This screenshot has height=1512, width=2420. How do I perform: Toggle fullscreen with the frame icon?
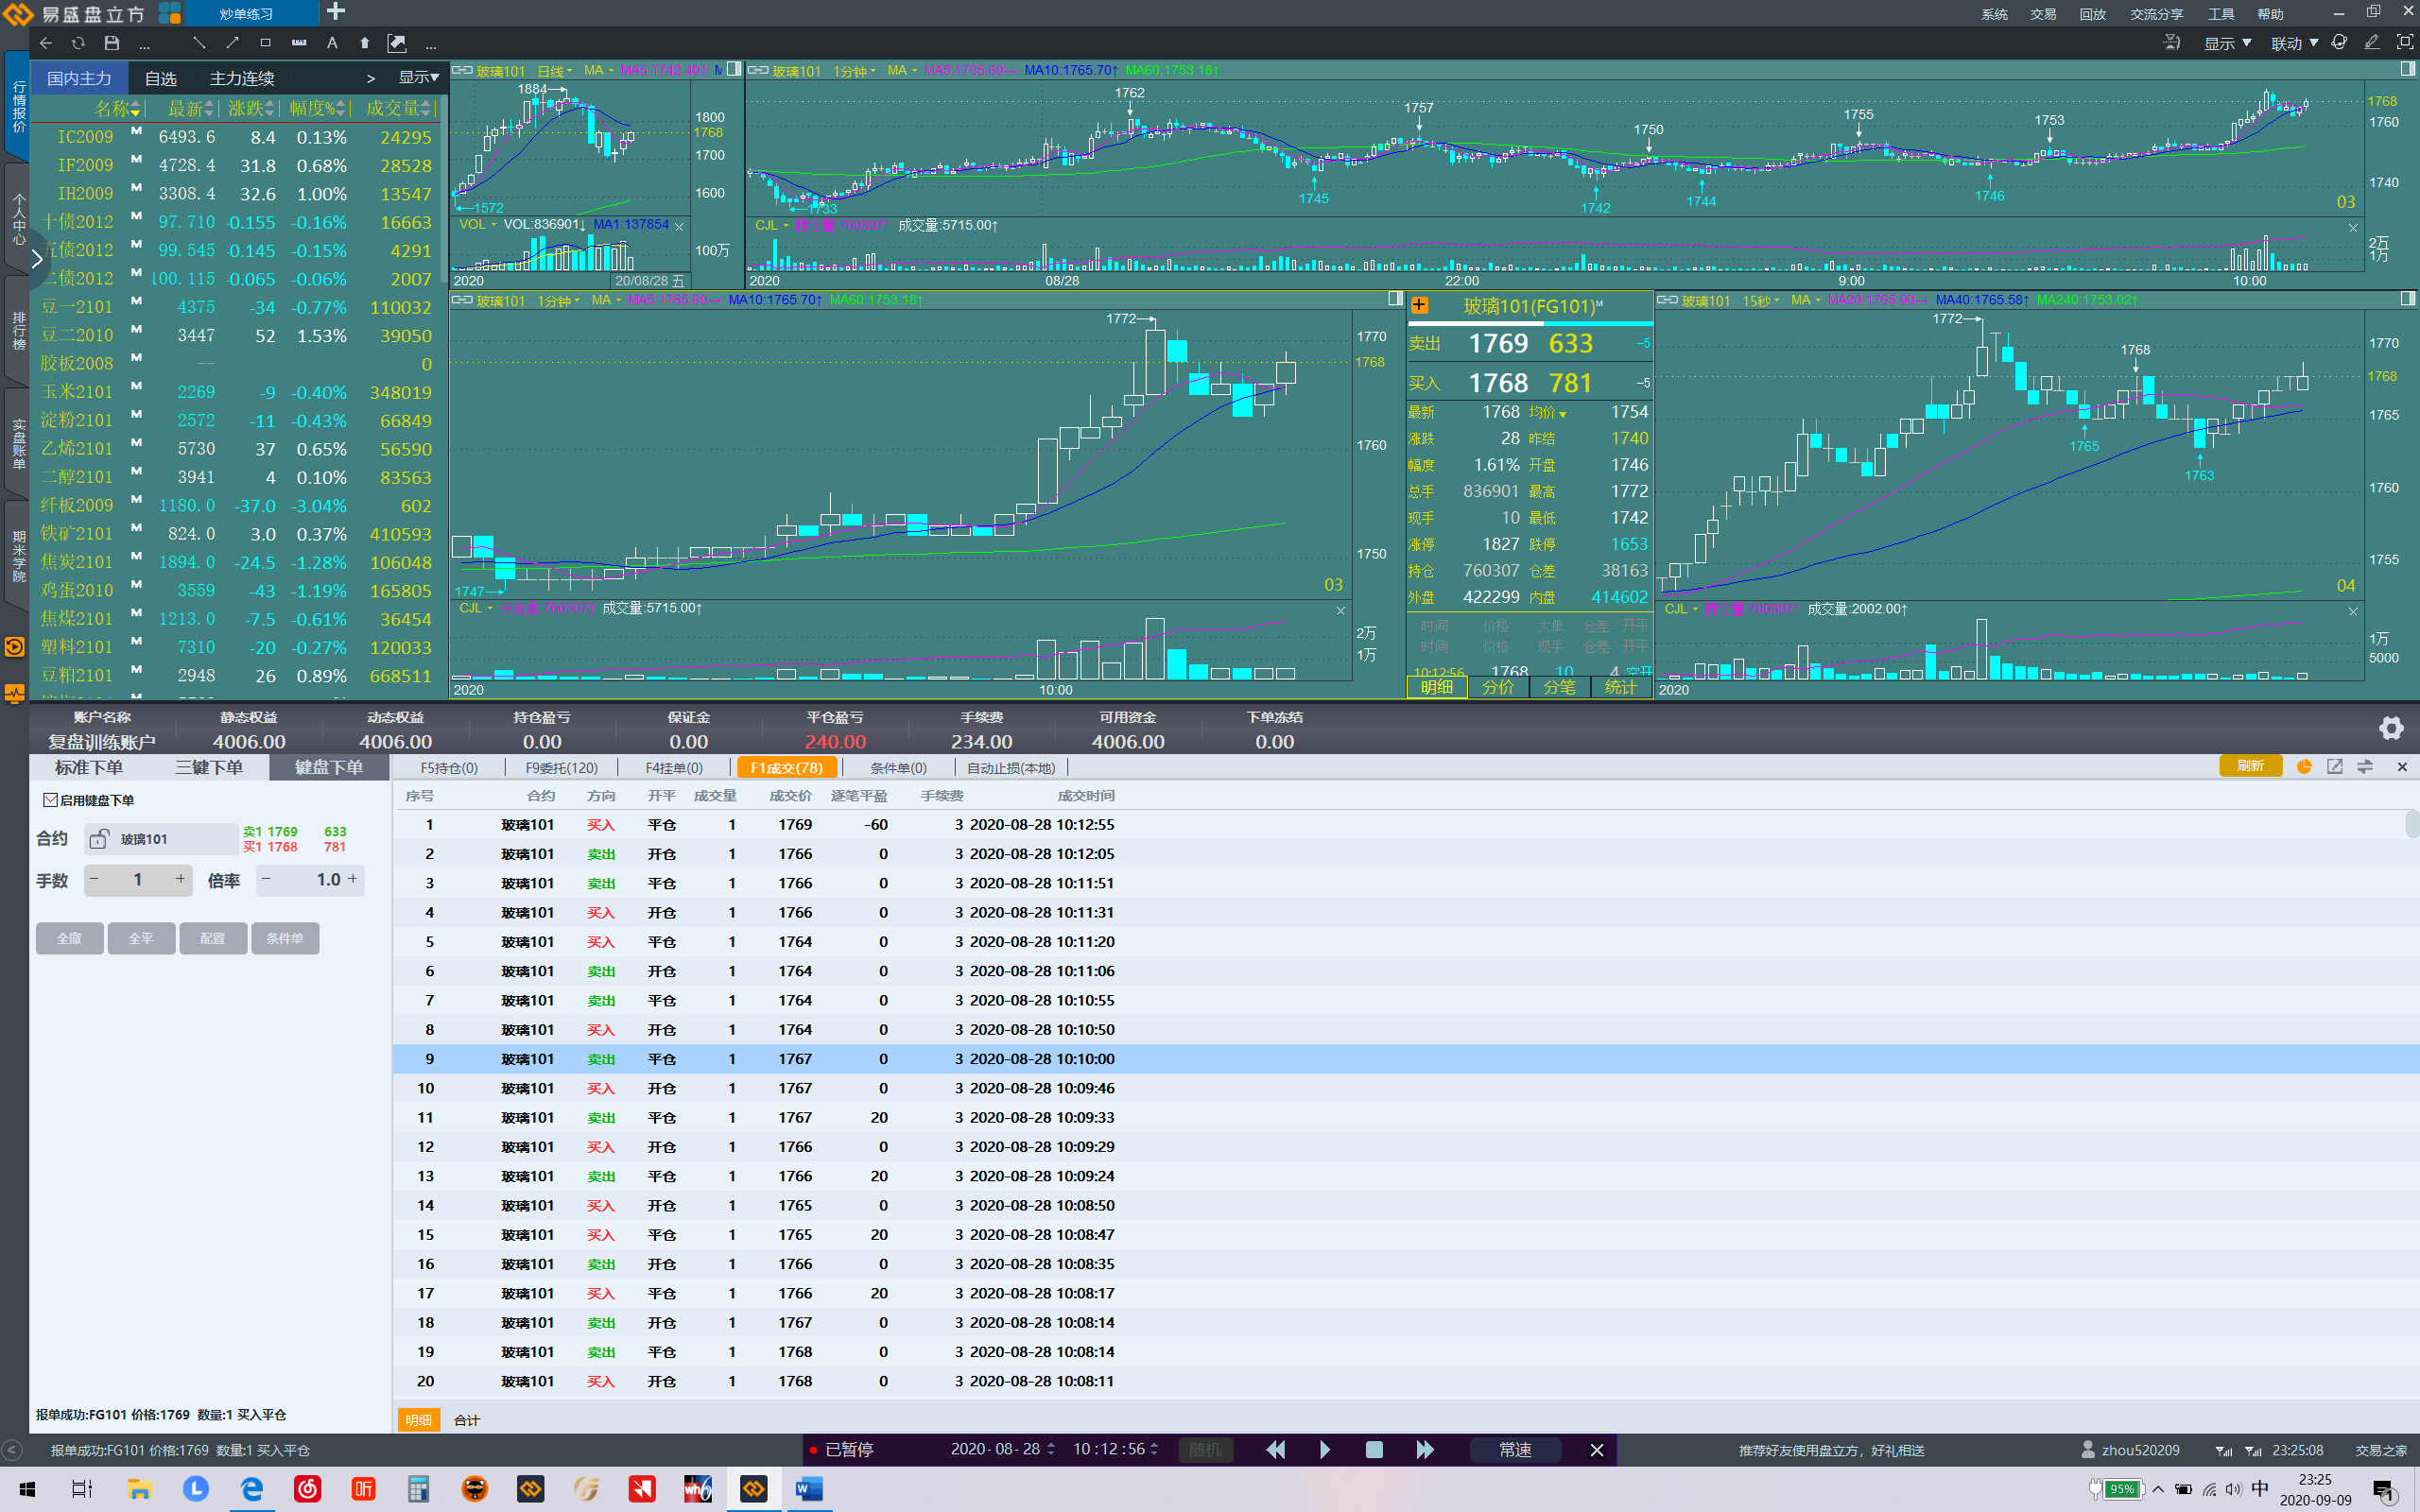(2405, 42)
